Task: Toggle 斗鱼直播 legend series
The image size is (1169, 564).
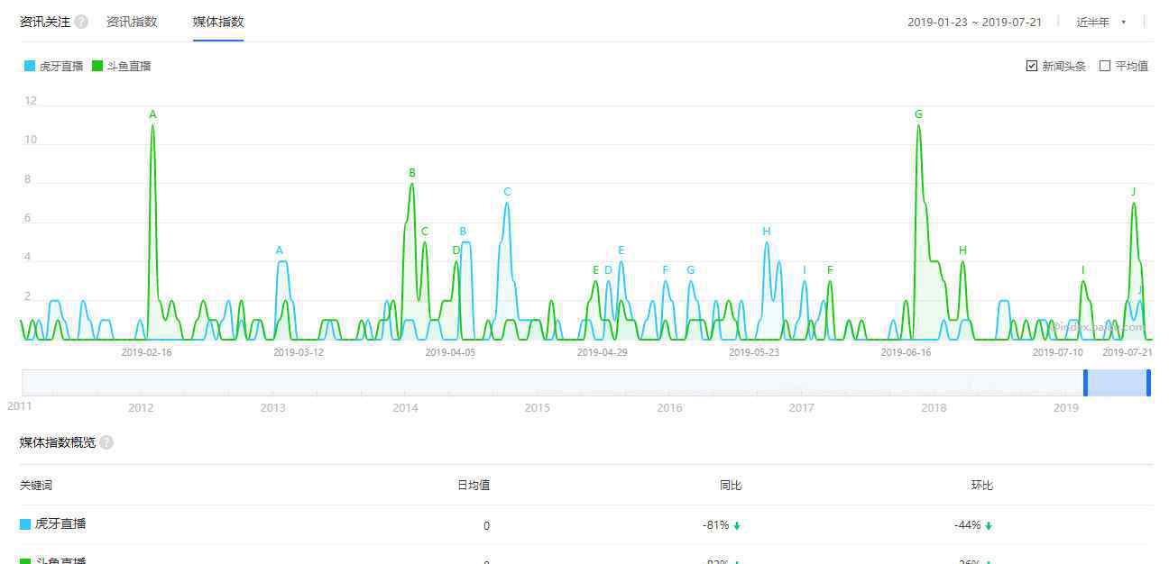Action: [x=122, y=66]
